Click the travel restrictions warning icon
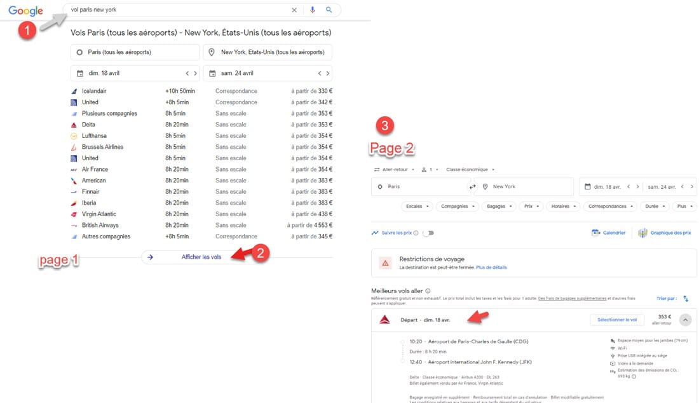Screen dimensions: 699x403 tap(385, 263)
